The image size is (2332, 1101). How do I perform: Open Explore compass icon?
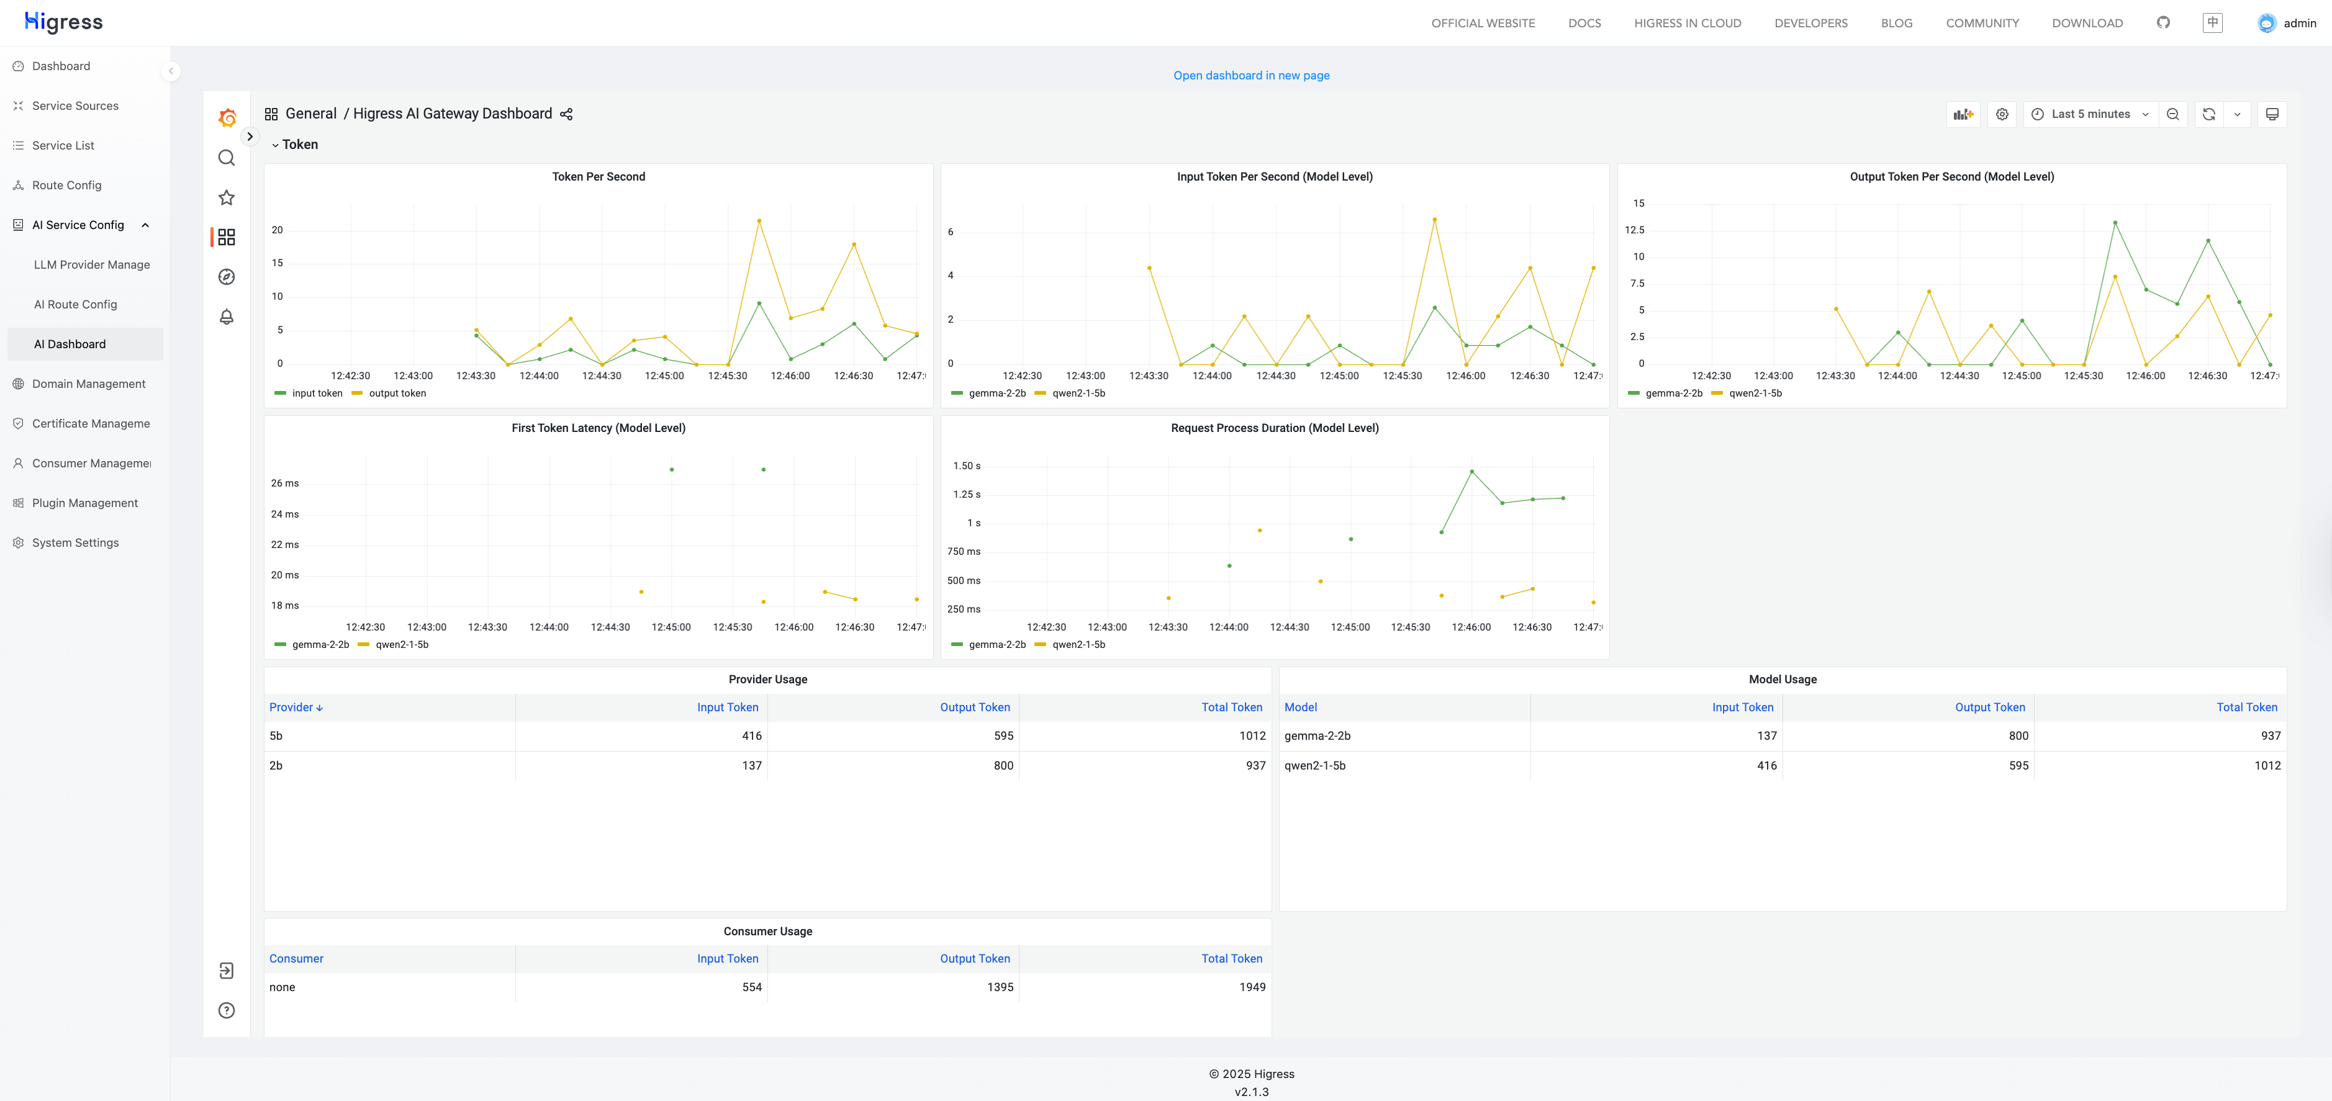[227, 277]
